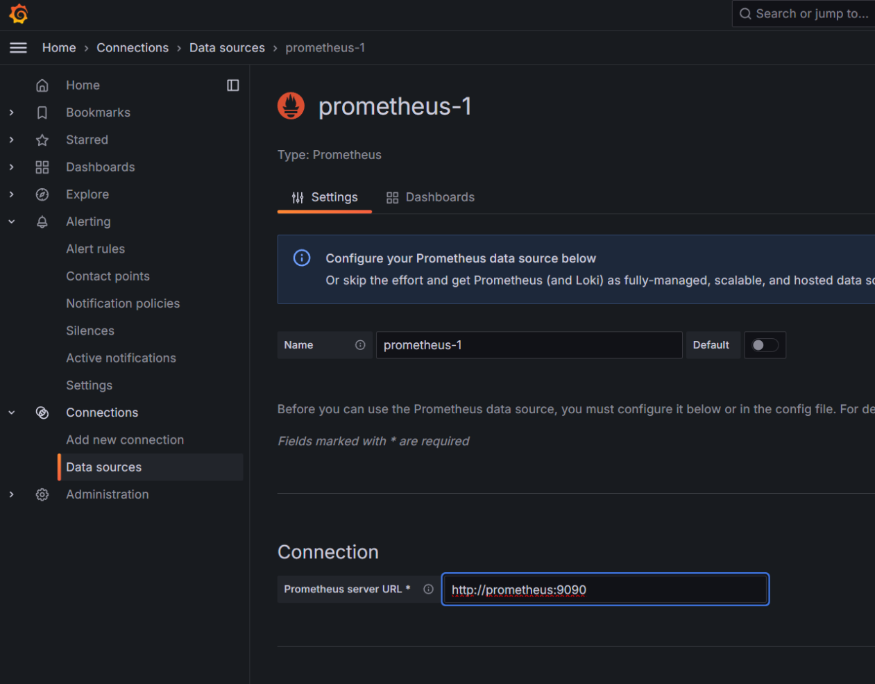Open Alert rules under Alerting
This screenshot has height=684, width=875.
tap(95, 249)
